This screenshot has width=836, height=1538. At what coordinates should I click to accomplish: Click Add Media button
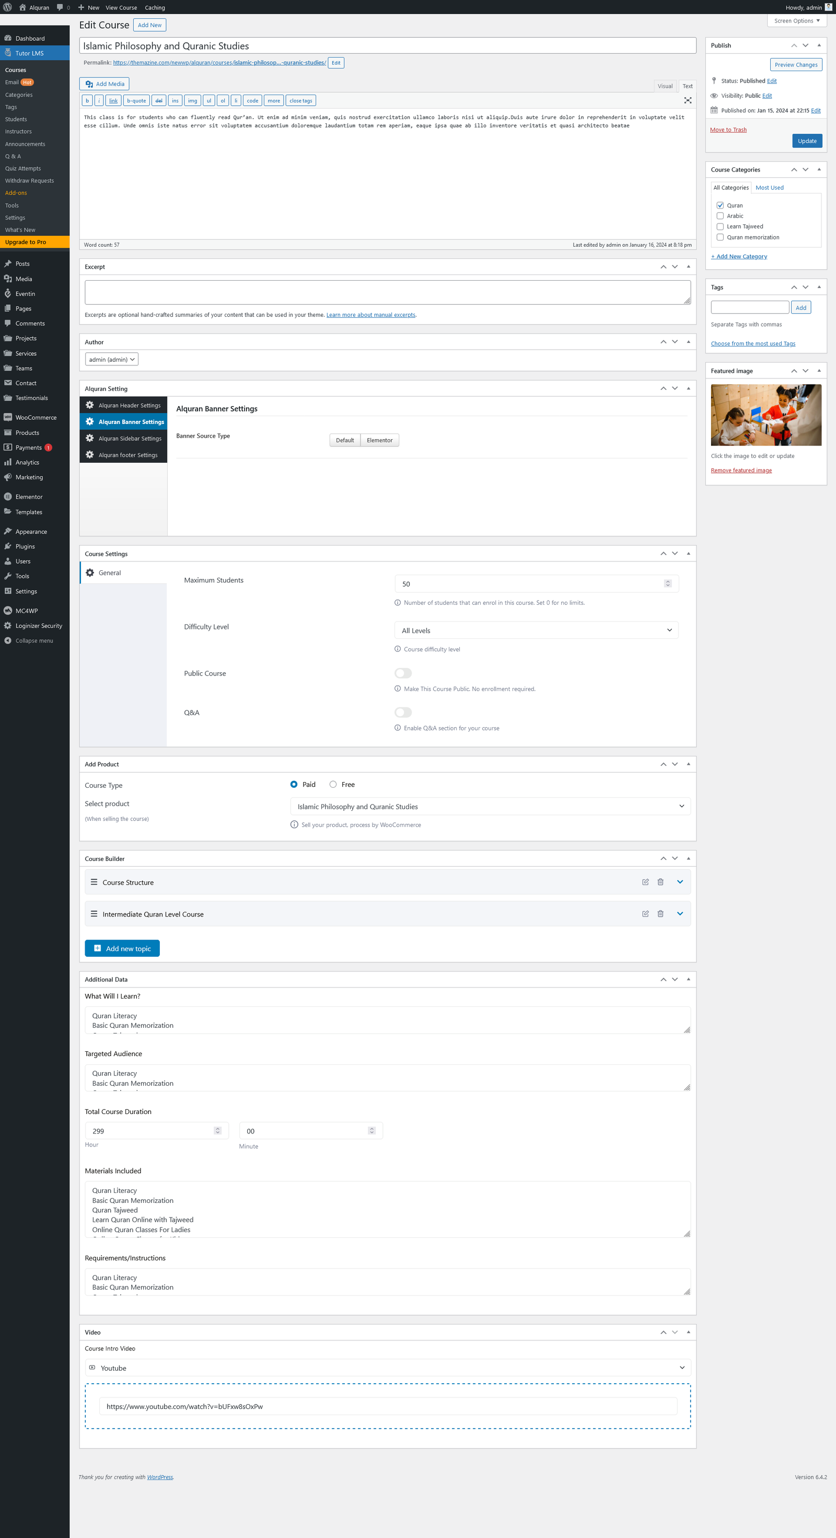[104, 84]
